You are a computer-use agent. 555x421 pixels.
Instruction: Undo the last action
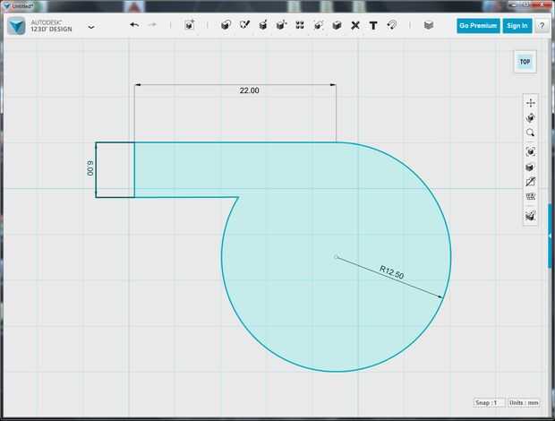pos(134,25)
